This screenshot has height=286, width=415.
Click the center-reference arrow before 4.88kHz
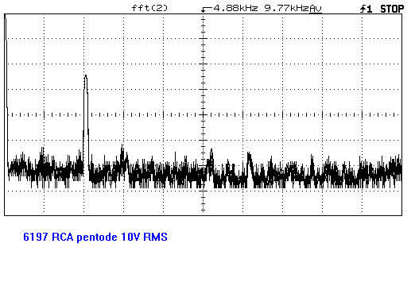click(207, 10)
